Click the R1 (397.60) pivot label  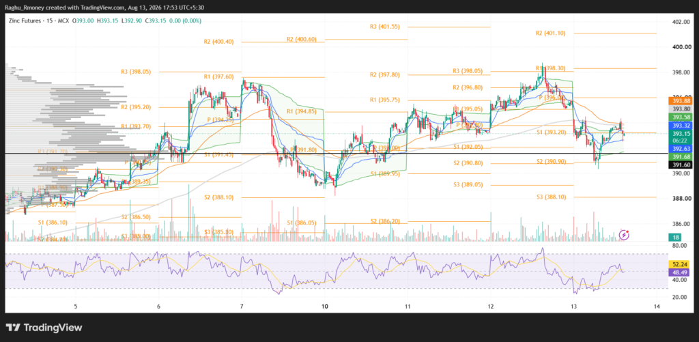coord(218,76)
